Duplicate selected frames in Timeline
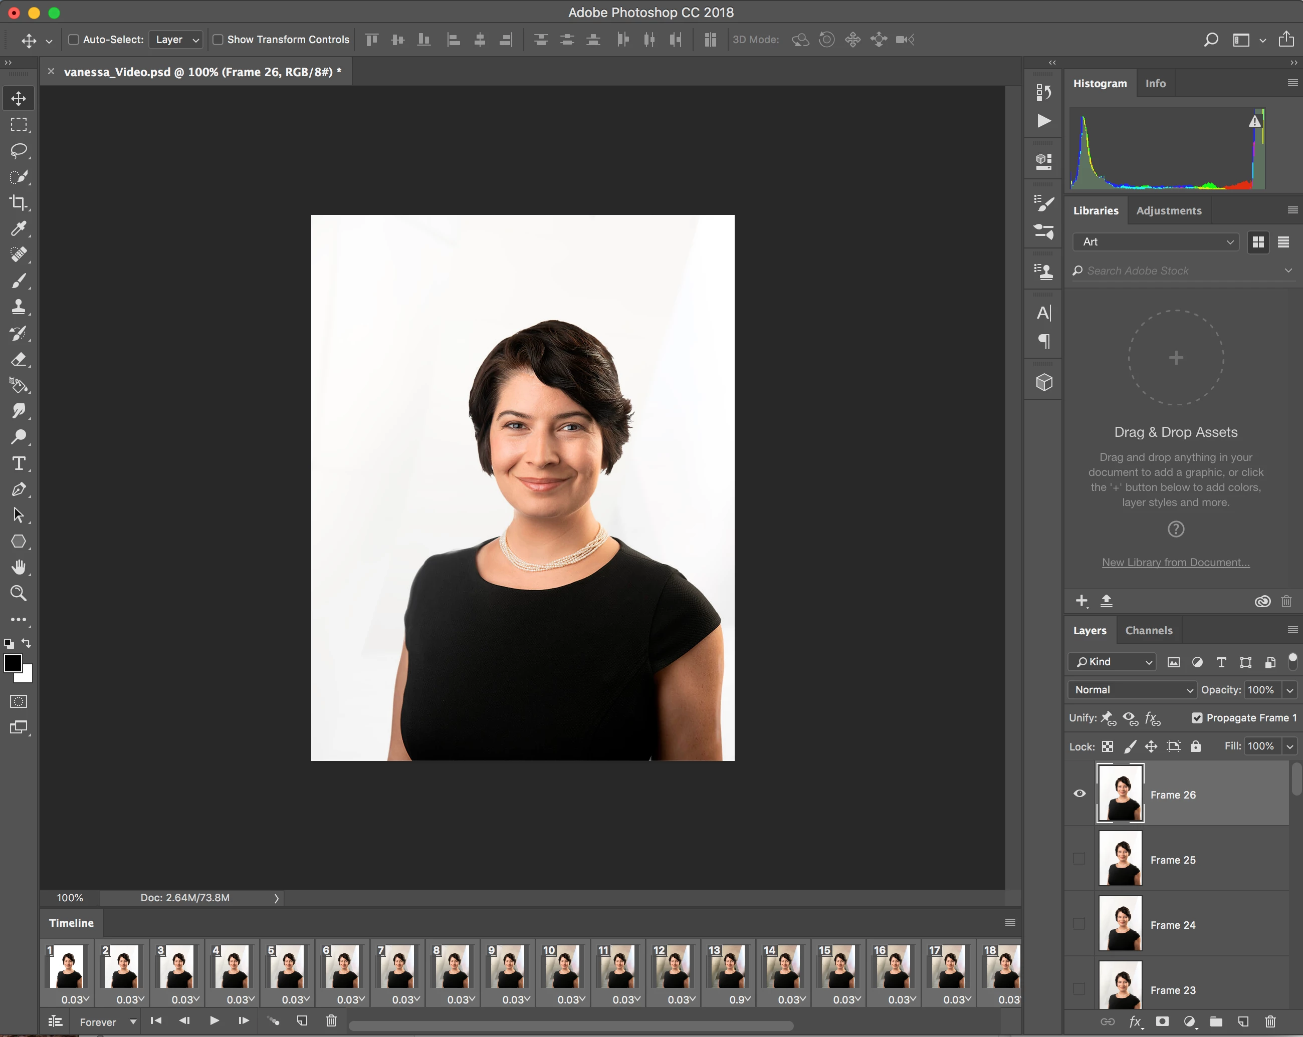The width and height of the screenshot is (1303, 1037). [302, 1020]
